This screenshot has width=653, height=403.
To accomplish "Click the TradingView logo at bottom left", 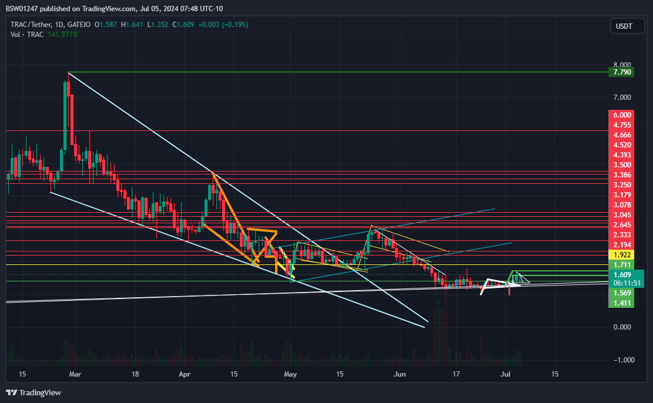I will pos(34,392).
